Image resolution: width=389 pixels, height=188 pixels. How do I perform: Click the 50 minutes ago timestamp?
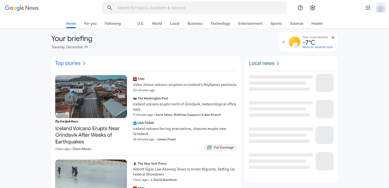(144, 90)
